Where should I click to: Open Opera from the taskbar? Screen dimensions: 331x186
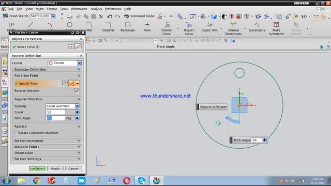click(x=126, y=181)
